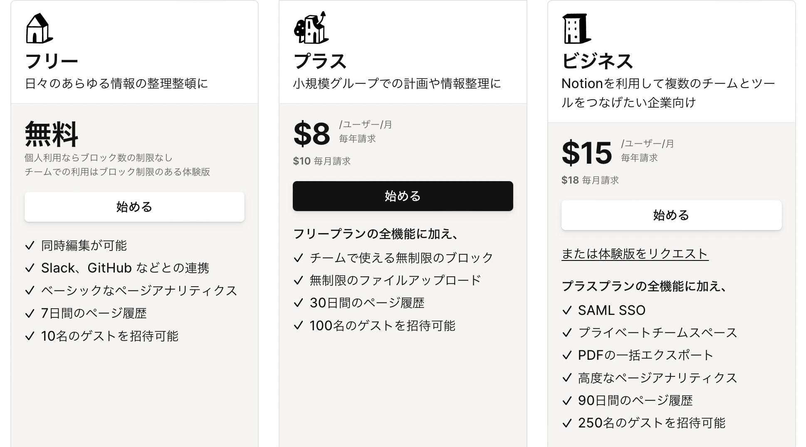This screenshot has height=447, width=806.
Task: Click the ビジネス plan heading
Action: pyautogui.click(x=597, y=61)
